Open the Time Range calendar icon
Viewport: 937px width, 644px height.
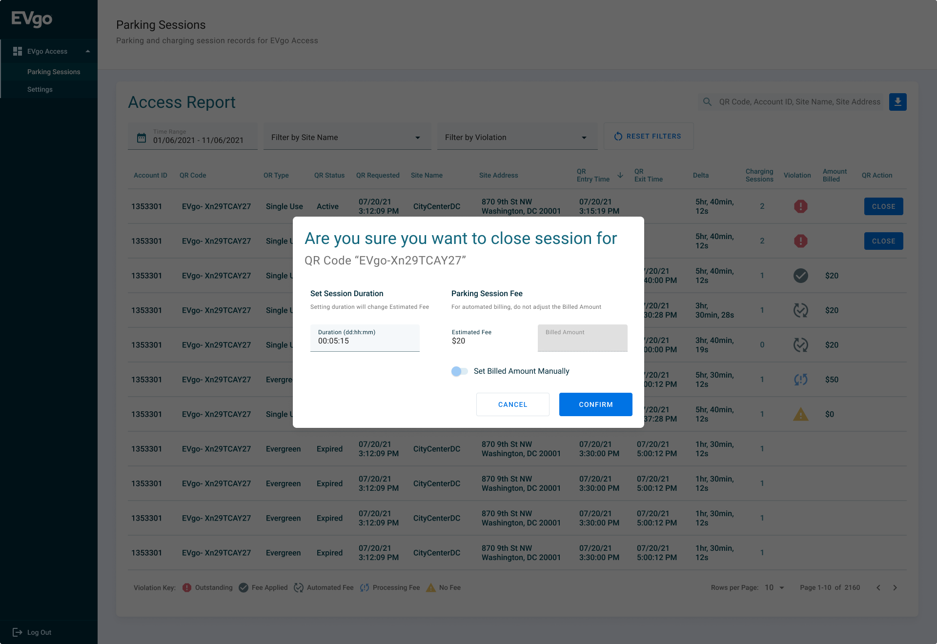(142, 138)
